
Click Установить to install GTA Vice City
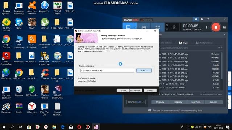click(136, 91)
